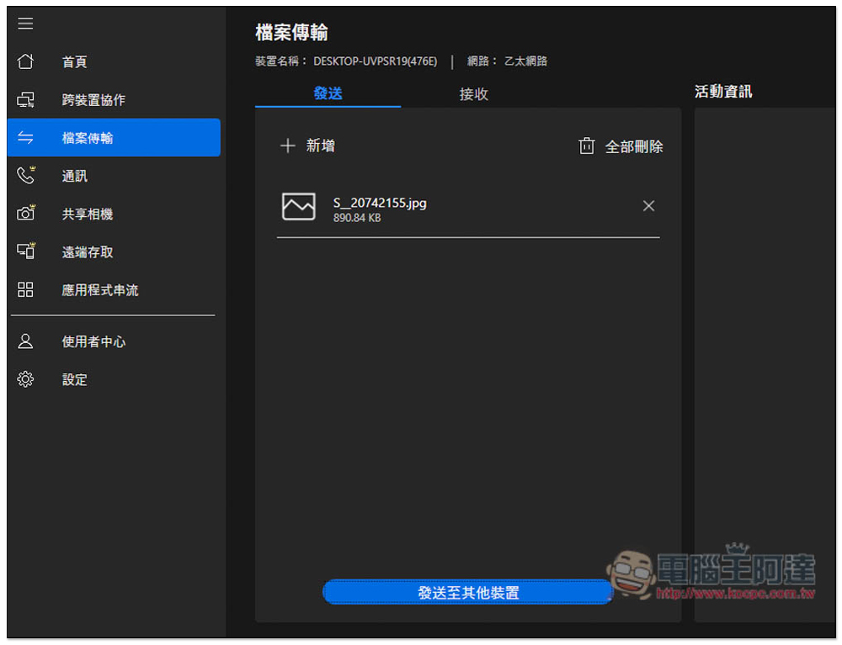This screenshot has height=645, width=842.
Task: Select the S__20742155.jpg image thumbnail icon
Action: point(299,206)
